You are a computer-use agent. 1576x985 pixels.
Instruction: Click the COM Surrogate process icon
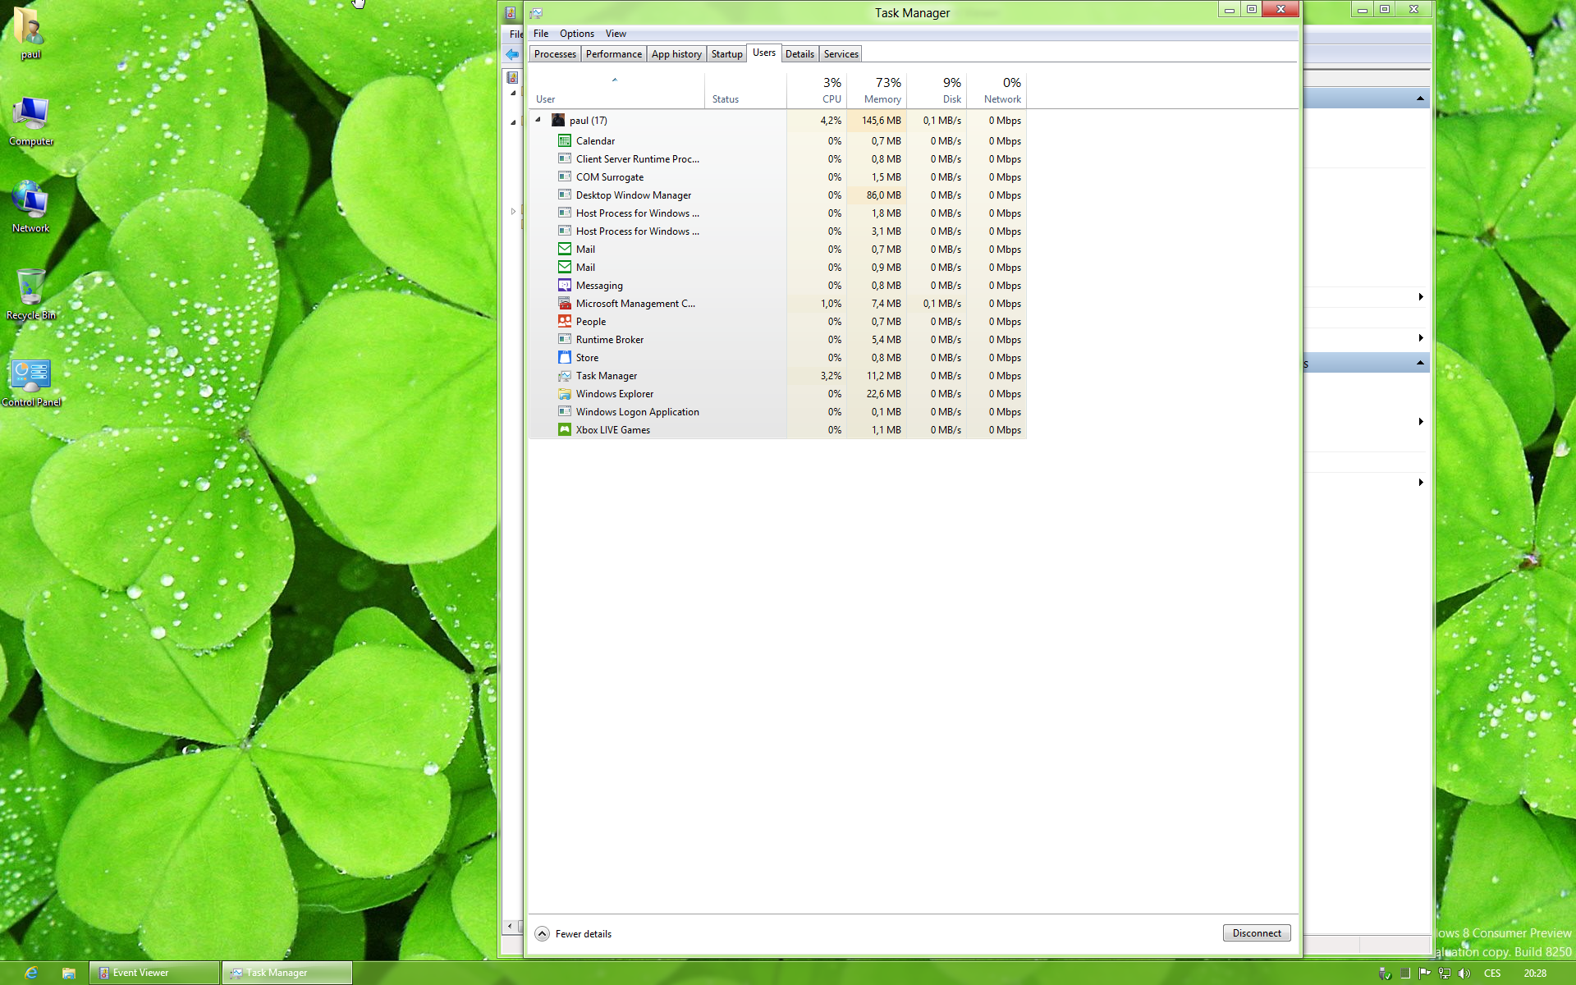point(565,177)
